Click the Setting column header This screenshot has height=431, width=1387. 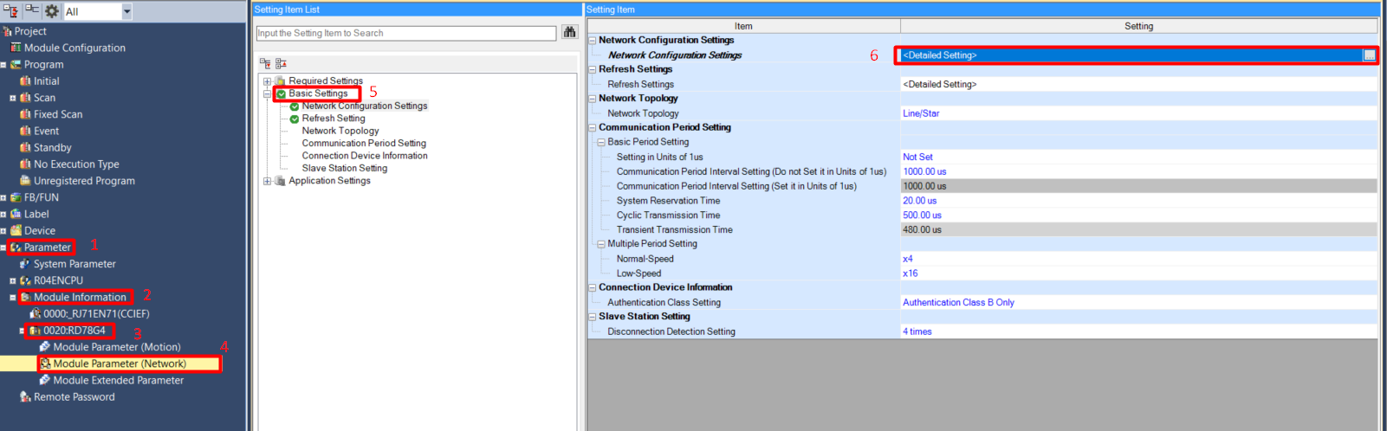pyautogui.click(x=1138, y=26)
